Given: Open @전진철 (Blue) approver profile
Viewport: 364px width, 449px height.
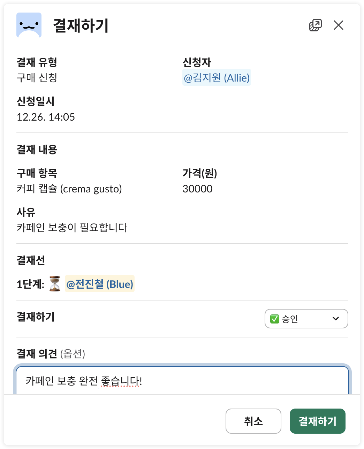Looking at the screenshot, I should [100, 284].
